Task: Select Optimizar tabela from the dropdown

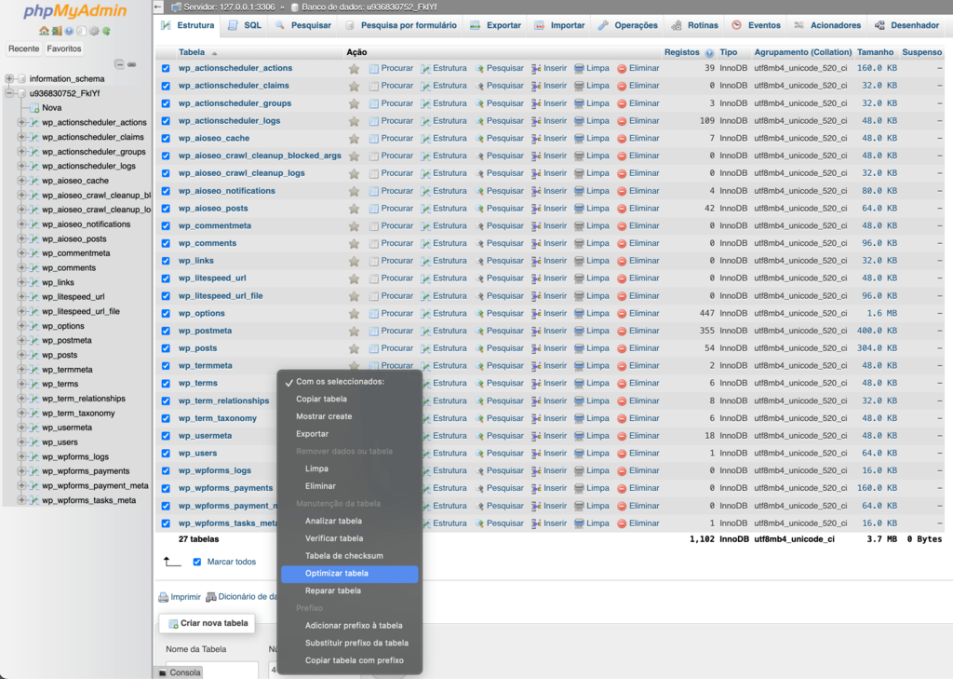Action: point(350,574)
